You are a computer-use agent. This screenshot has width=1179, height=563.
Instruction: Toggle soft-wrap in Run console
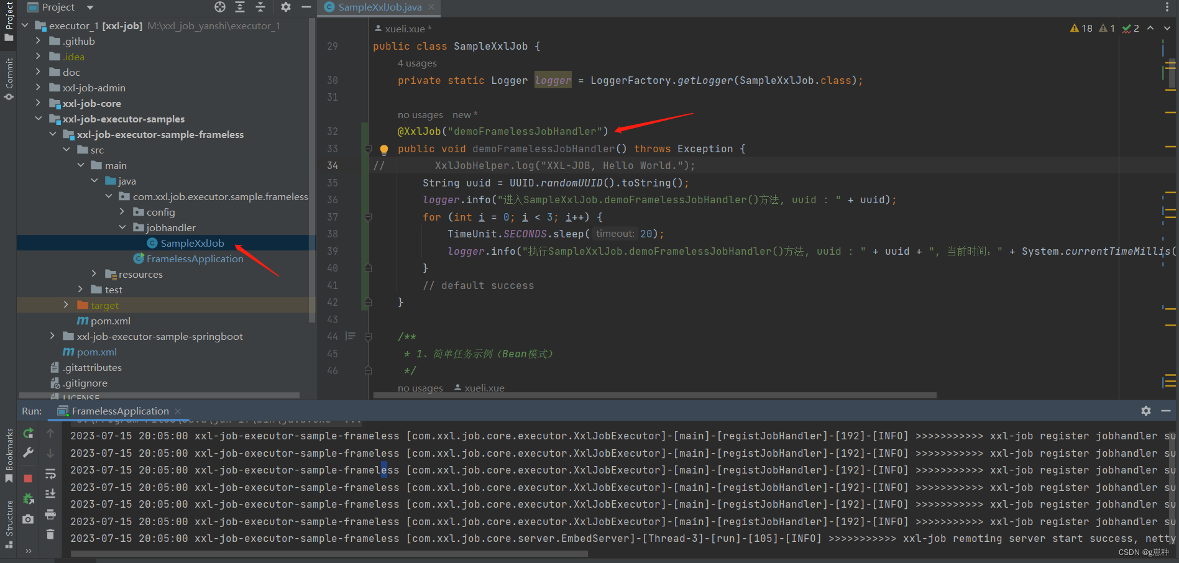pos(50,475)
